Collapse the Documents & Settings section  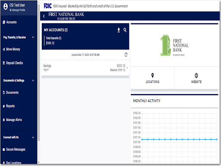(x=33, y=80)
